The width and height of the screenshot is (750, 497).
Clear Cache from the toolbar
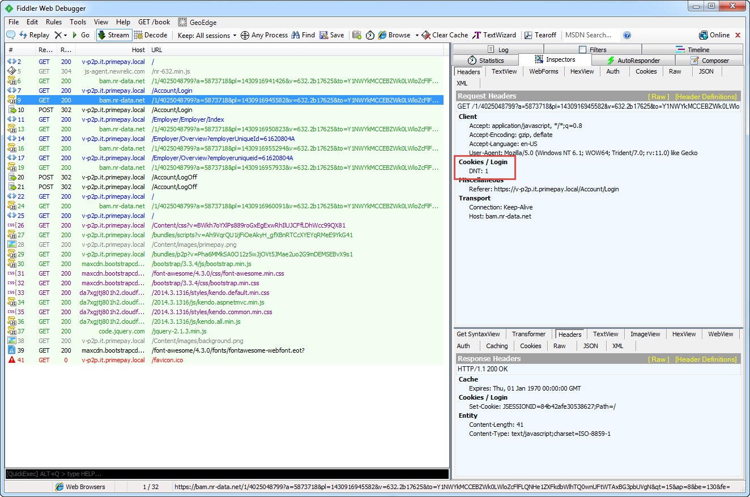click(445, 35)
